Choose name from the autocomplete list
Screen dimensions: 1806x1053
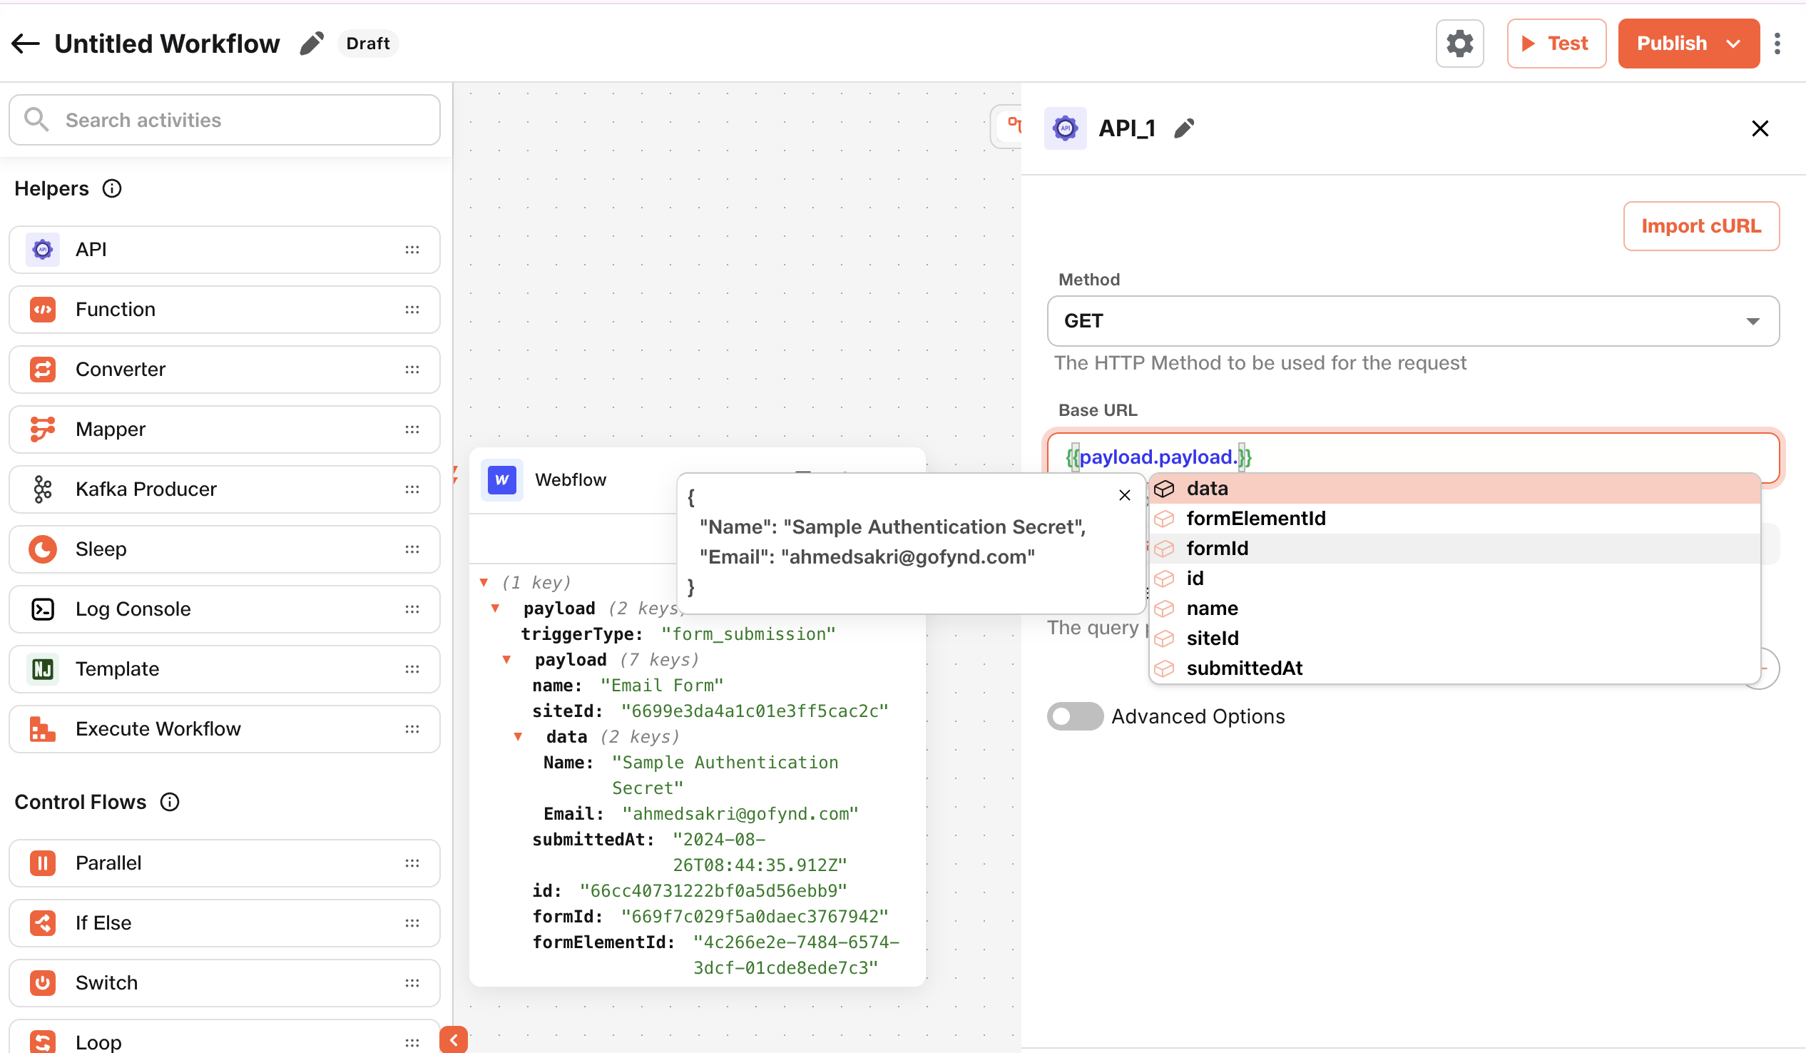1454,609
